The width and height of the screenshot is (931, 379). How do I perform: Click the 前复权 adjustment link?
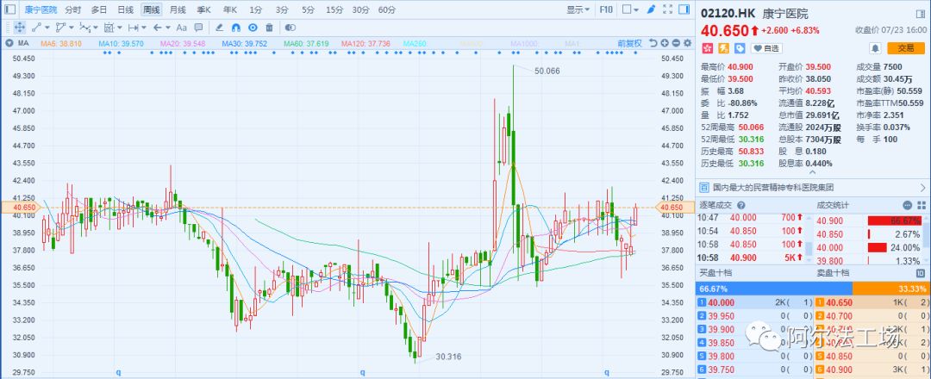[630, 43]
